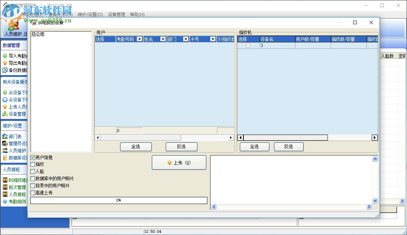
Task: Maximize the 从电脑到设备 dialog
Action: (355, 22)
